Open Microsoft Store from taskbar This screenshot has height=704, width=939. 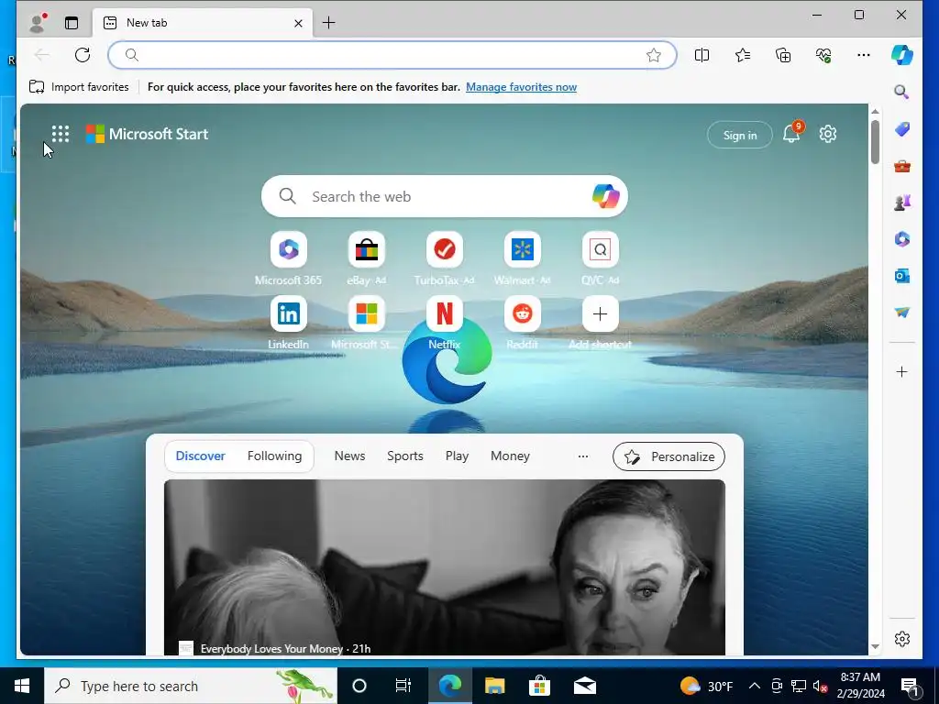point(539,686)
